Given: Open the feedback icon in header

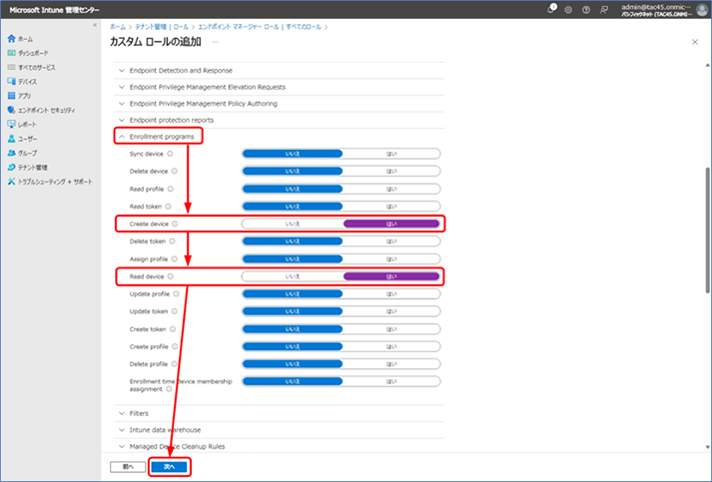Looking at the screenshot, I should (x=603, y=10).
